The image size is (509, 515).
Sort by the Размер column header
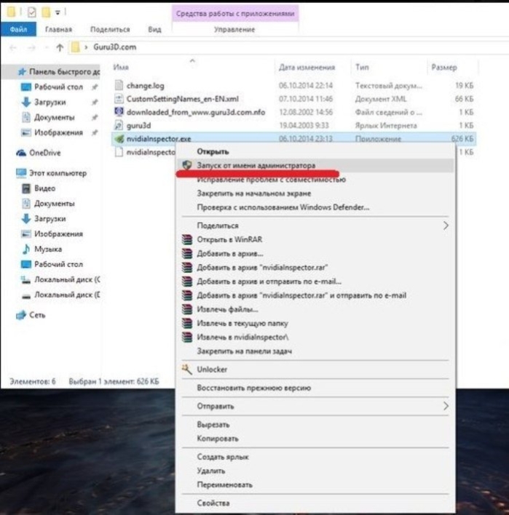pyautogui.click(x=444, y=68)
